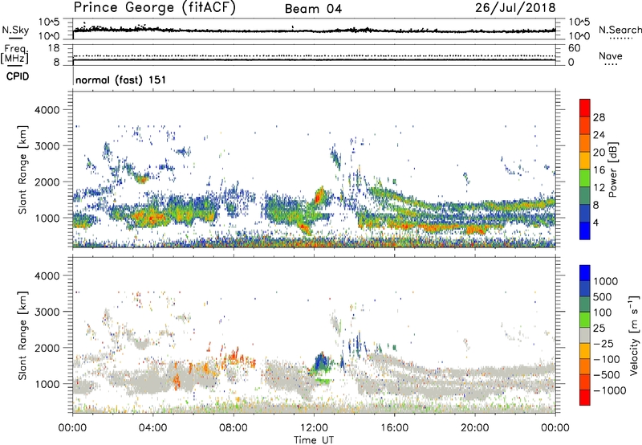The height and width of the screenshot is (445, 642).
Task: Click 'Slant Range [km]' label of velocity panel
Action: click(x=22, y=336)
